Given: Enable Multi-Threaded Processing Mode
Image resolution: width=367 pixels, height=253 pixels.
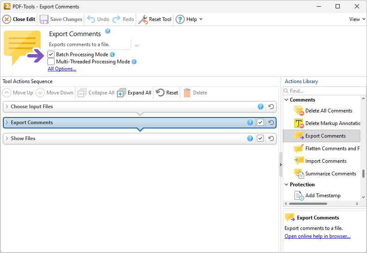Looking at the screenshot, I should (x=51, y=61).
